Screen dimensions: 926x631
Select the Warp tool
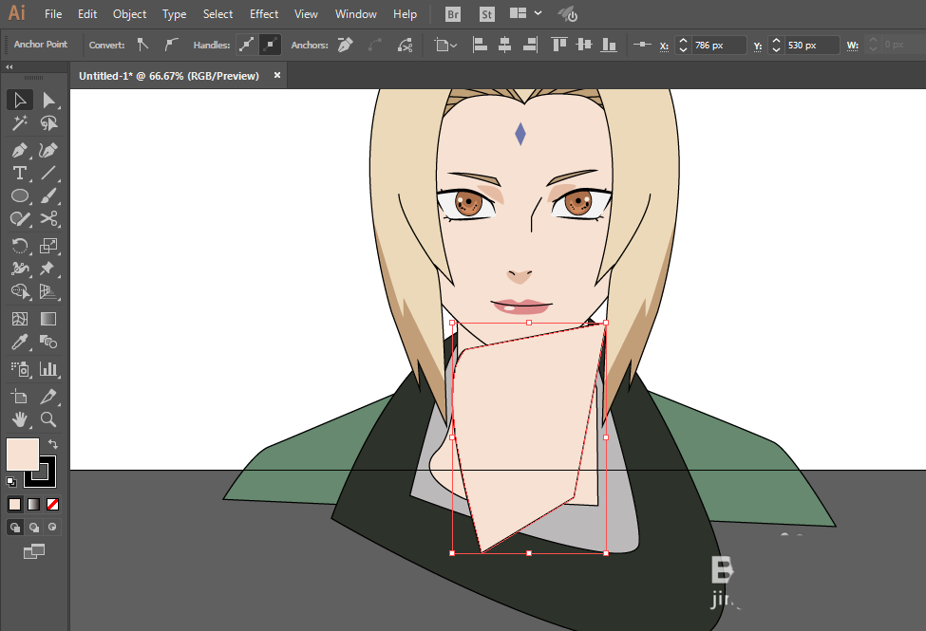[20, 269]
